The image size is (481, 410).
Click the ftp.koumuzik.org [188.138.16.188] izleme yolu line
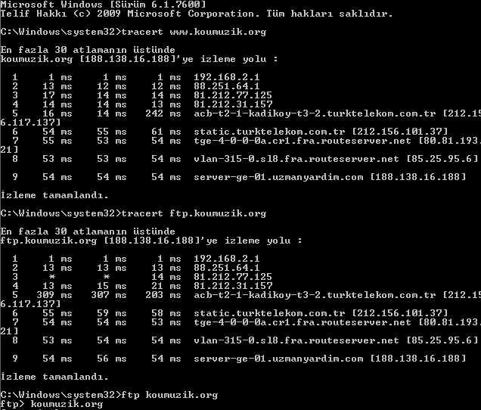tap(151, 241)
